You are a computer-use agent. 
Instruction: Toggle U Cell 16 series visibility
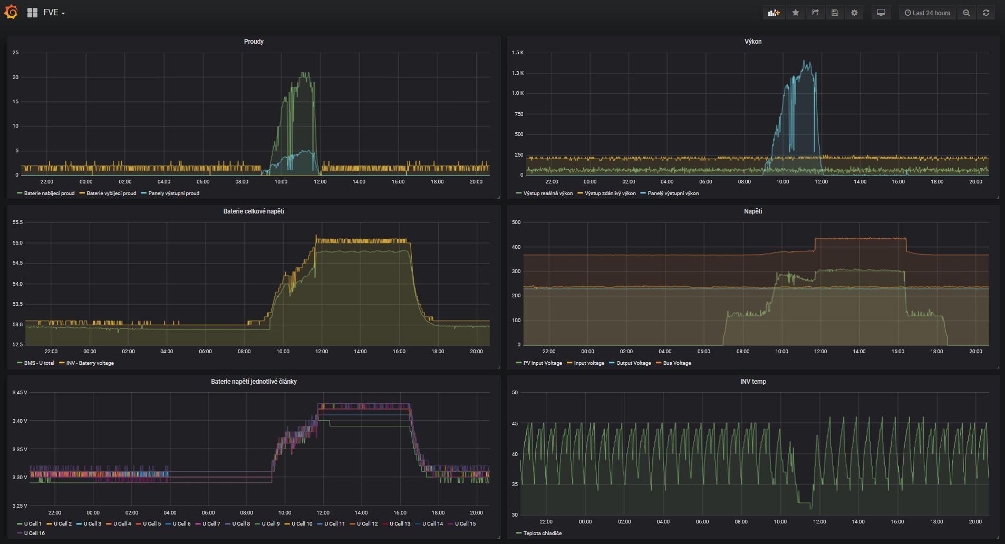coord(34,533)
